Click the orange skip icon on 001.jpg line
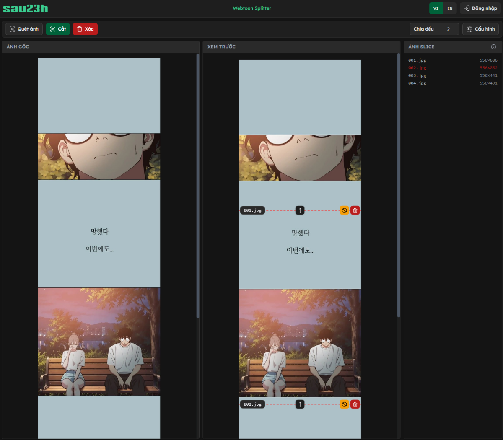The width and height of the screenshot is (503, 440). point(344,210)
